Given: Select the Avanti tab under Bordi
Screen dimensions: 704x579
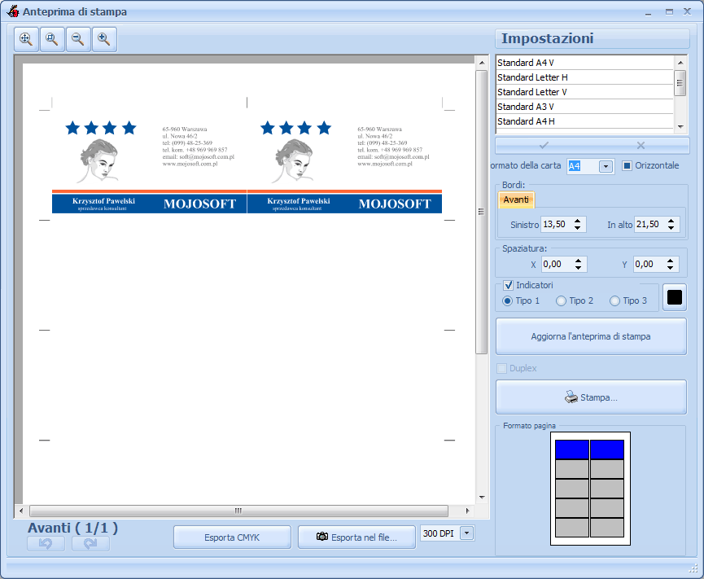Looking at the screenshot, I should 516,200.
